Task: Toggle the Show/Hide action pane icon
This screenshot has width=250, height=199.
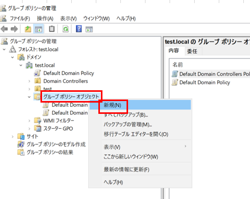Action: pos(89,29)
